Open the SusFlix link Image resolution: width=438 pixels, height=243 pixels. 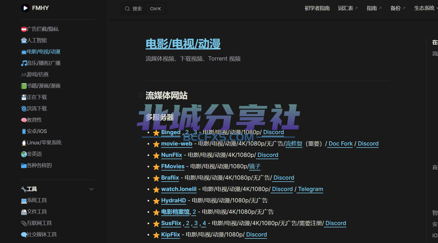(171, 223)
